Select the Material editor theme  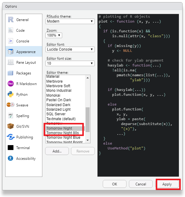pos(65,77)
